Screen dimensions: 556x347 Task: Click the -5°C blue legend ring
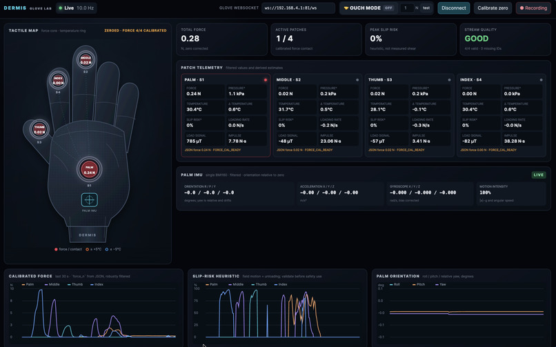click(x=107, y=249)
